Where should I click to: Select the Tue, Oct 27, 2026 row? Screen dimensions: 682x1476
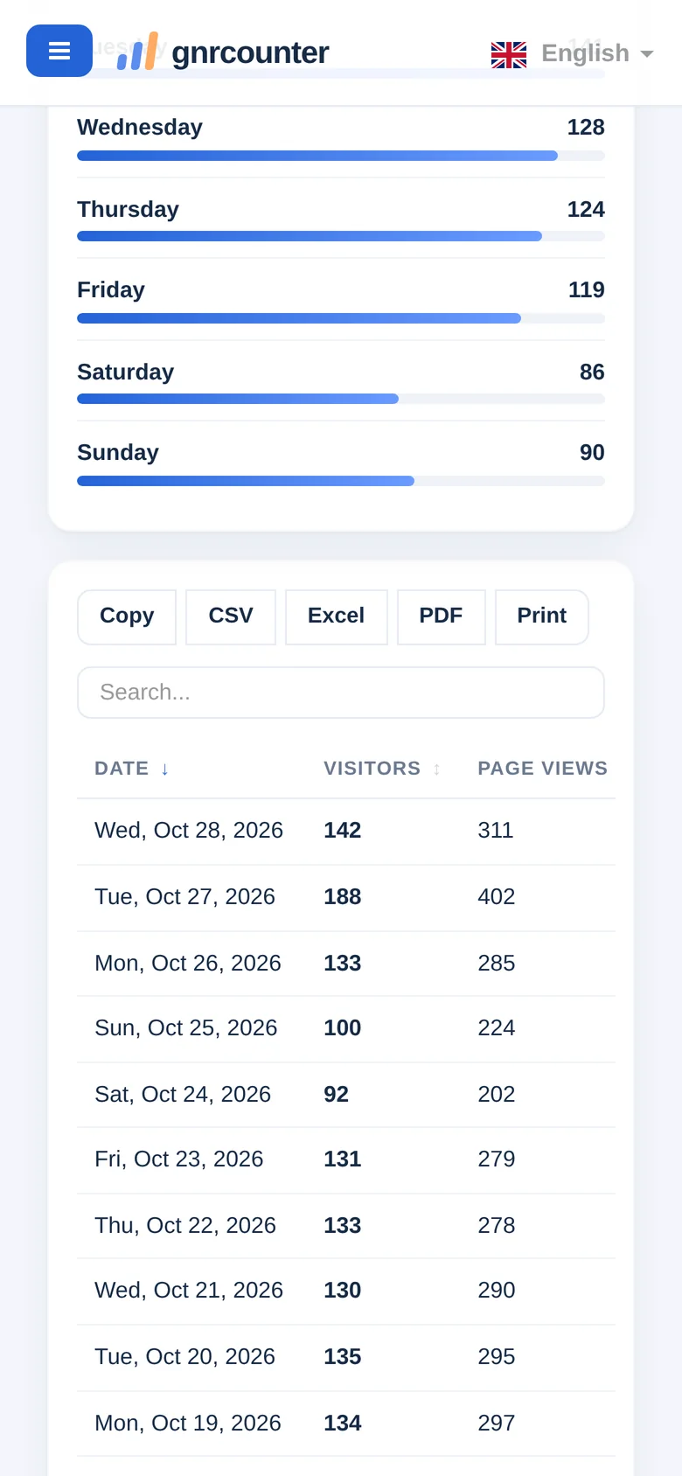click(346, 897)
